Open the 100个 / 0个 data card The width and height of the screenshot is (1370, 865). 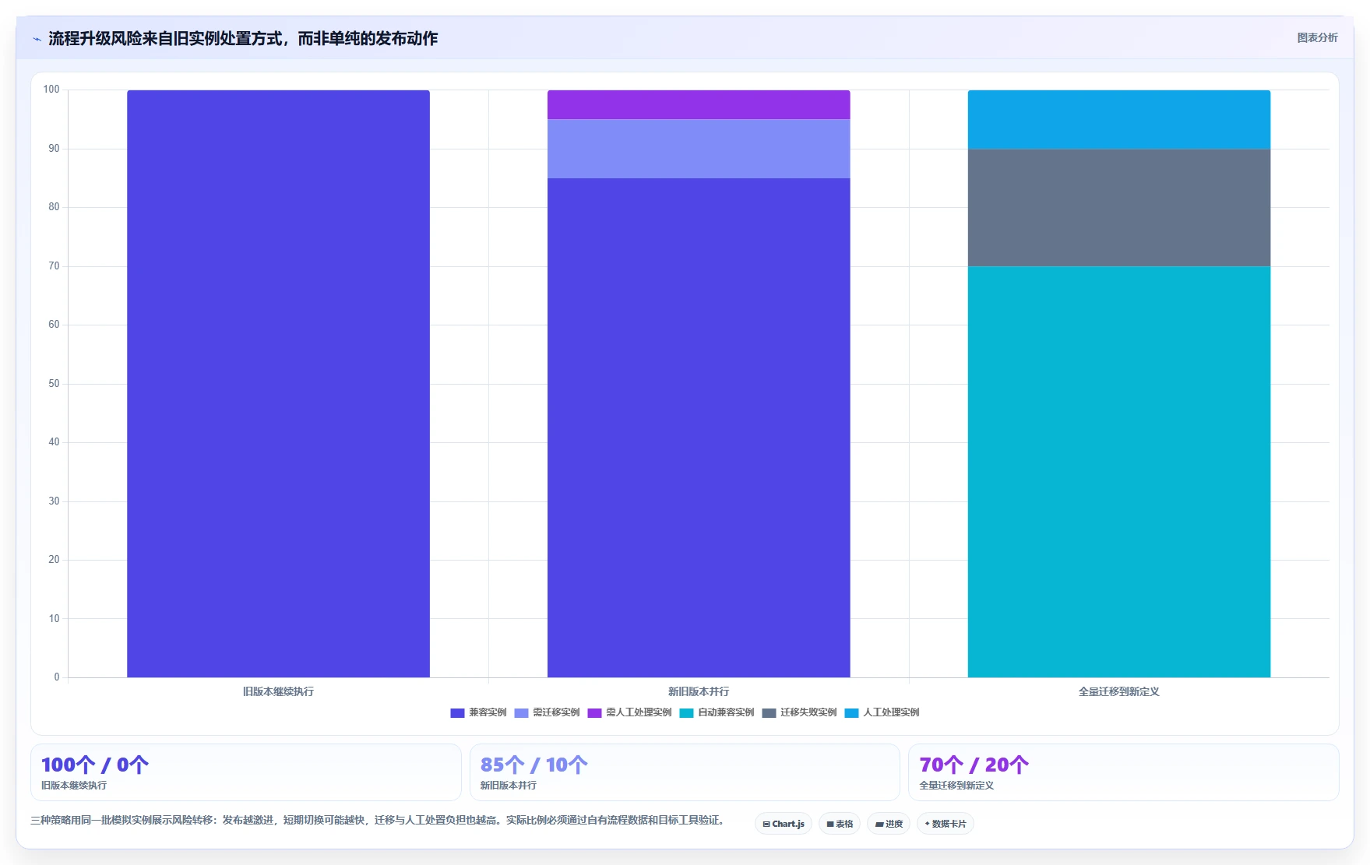(x=246, y=772)
